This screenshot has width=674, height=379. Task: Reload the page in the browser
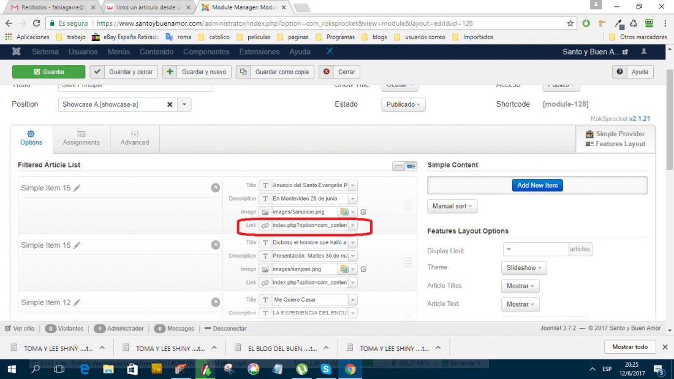click(x=37, y=23)
